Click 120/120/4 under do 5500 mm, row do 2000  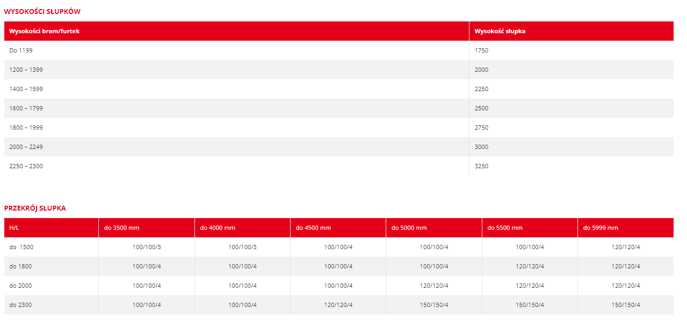tap(530, 286)
